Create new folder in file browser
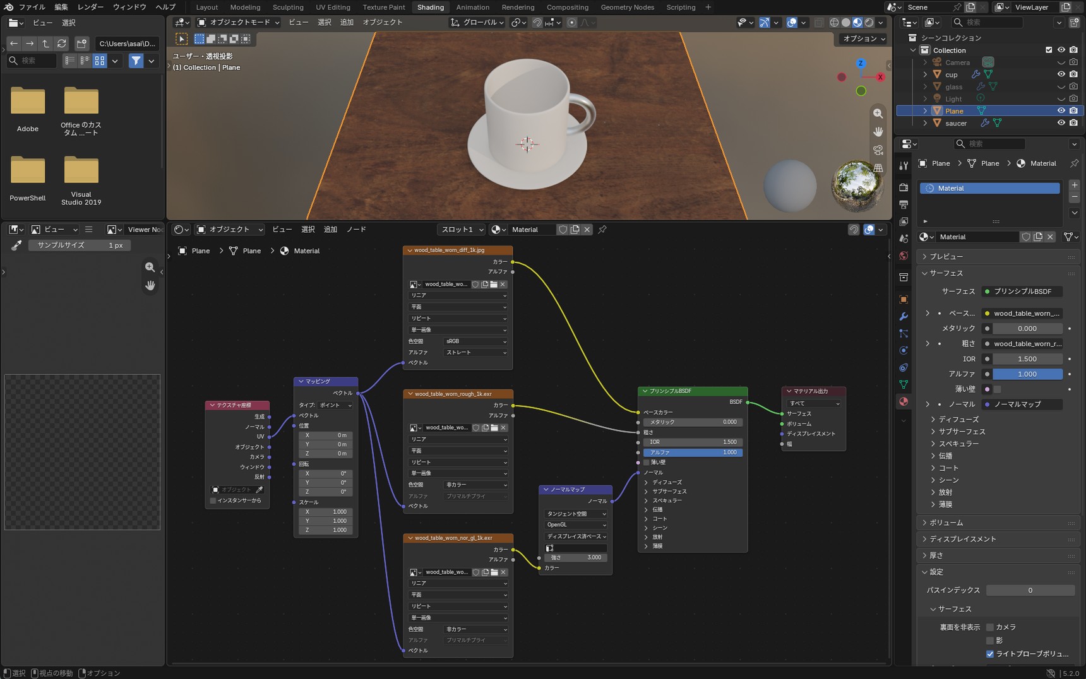1086x679 pixels. tap(81, 44)
